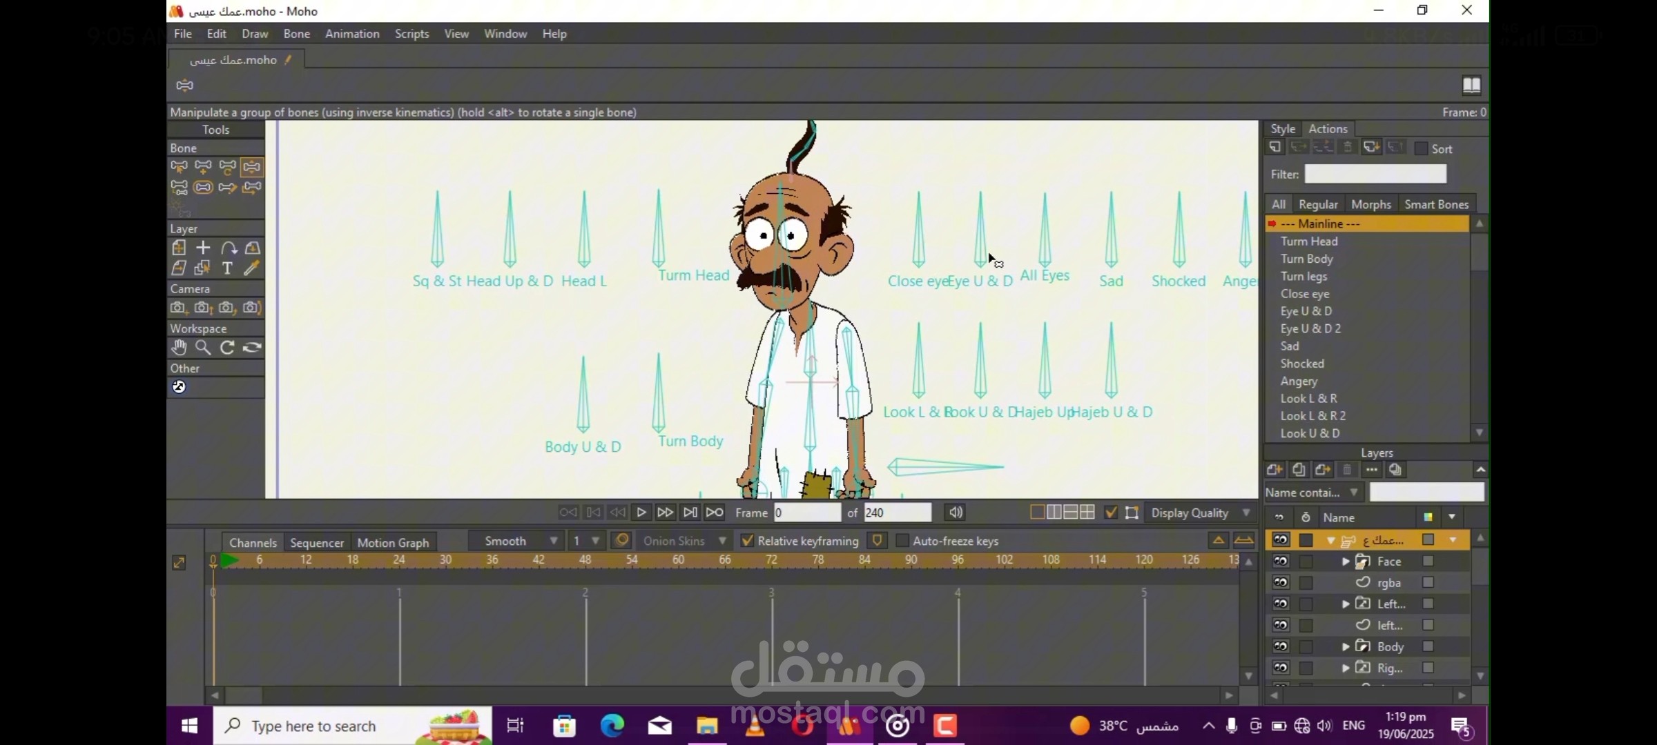Image resolution: width=1657 pixels, height=745 pixels.
Task: Open the Scripts menu
Action: 411,33
